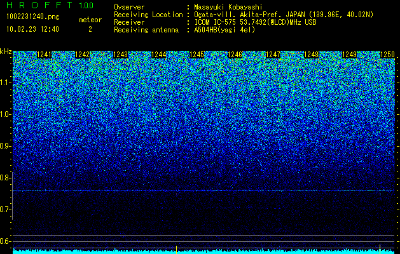400x254 pixels.
Task: Click the Receiving Location field label
Action: 148,15
